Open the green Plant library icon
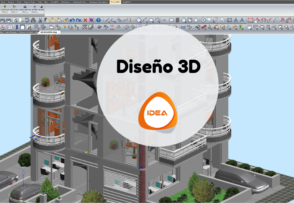 pyautogui.click(x=241, y=27)
